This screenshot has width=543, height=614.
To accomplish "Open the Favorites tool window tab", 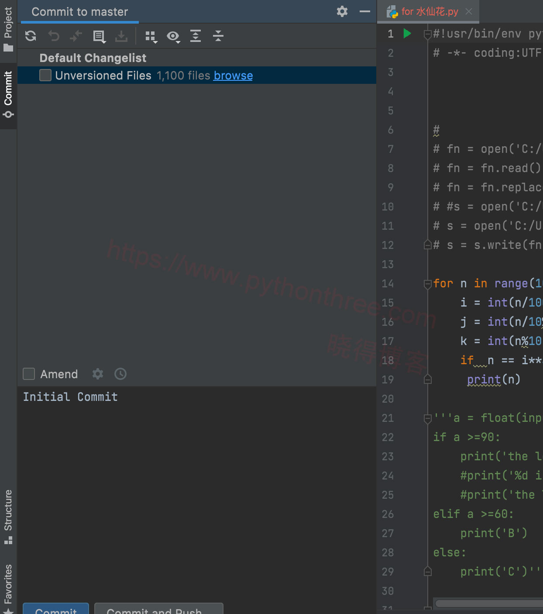I will (x=8, y=588).
